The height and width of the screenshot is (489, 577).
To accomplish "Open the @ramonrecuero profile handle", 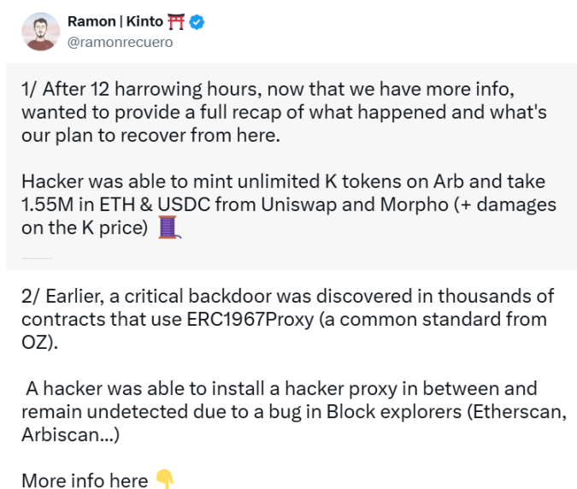I will [120, 41].
